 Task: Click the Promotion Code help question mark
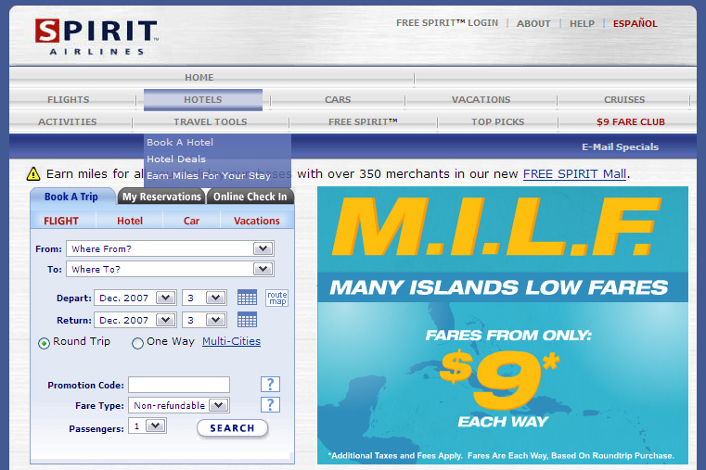click(270, 385)
